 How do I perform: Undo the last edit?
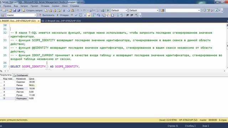pos(78,10)
